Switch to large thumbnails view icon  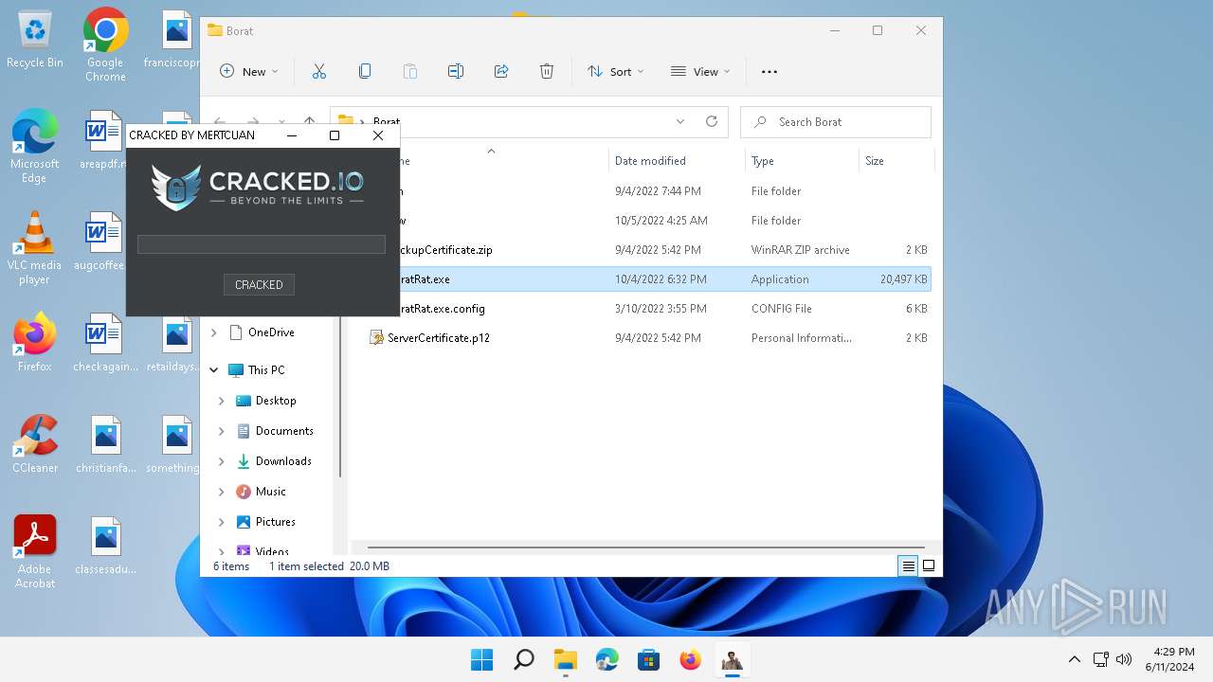pos(929,566)
